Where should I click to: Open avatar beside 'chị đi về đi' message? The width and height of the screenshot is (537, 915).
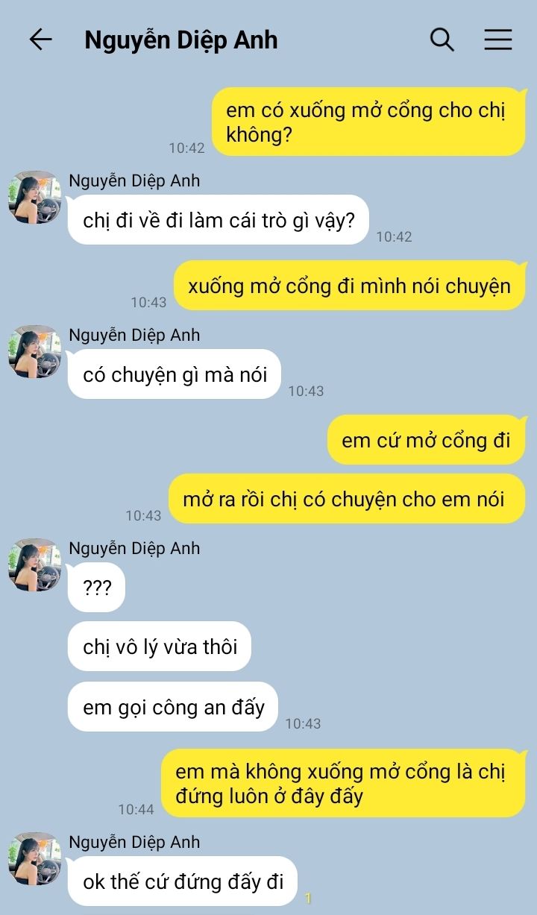coord(34,197)
